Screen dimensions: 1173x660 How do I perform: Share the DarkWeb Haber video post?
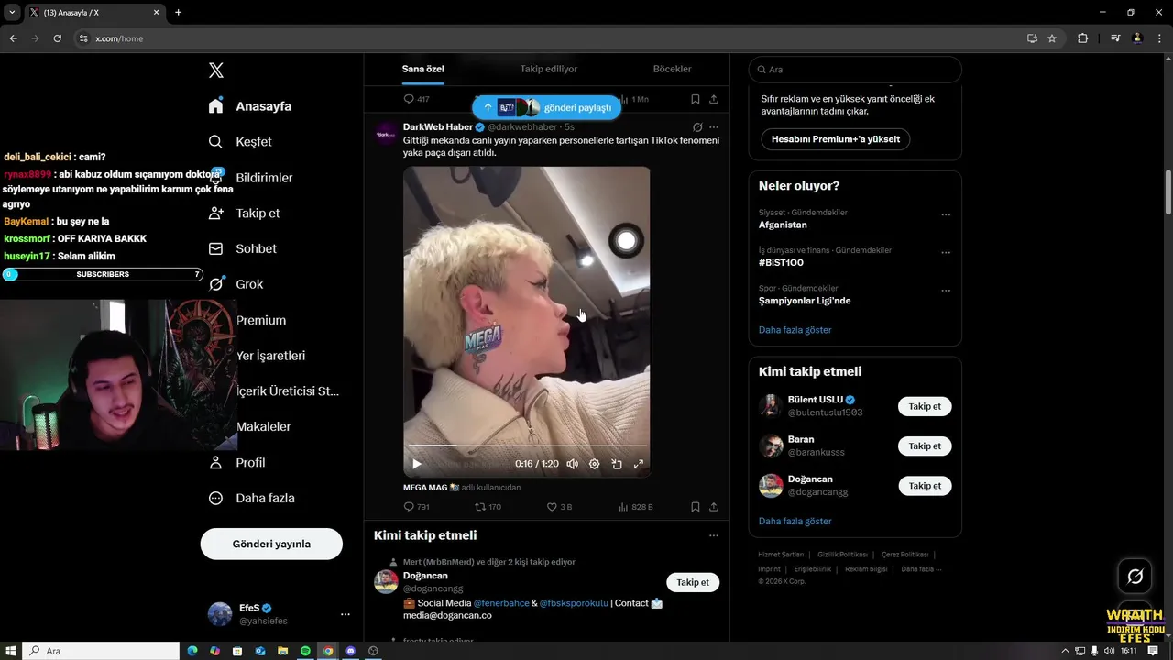pos(714,506)
